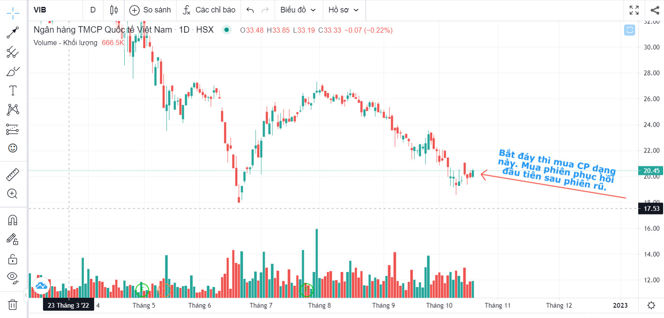Open Các chỉ báo indicators menu

(x=209, y=10)
